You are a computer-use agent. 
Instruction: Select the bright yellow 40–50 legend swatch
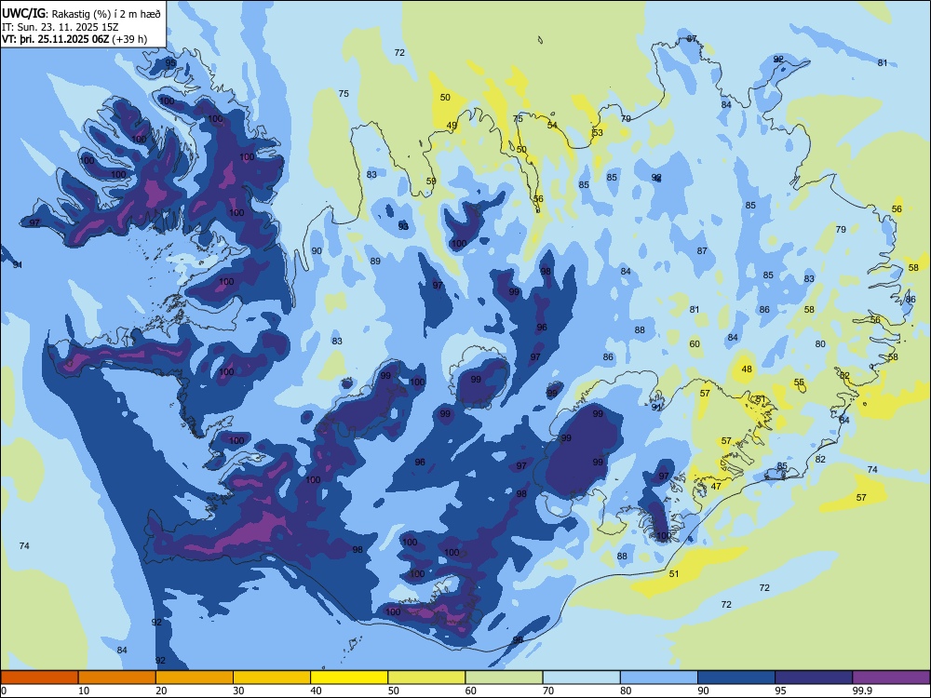tap(349, 678)
